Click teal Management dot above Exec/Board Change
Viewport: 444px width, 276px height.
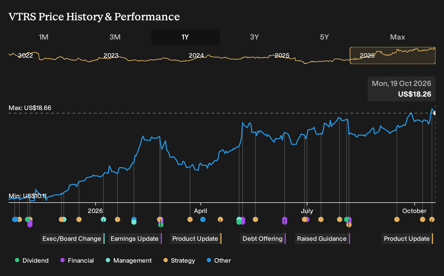click(x=103, y=219)
